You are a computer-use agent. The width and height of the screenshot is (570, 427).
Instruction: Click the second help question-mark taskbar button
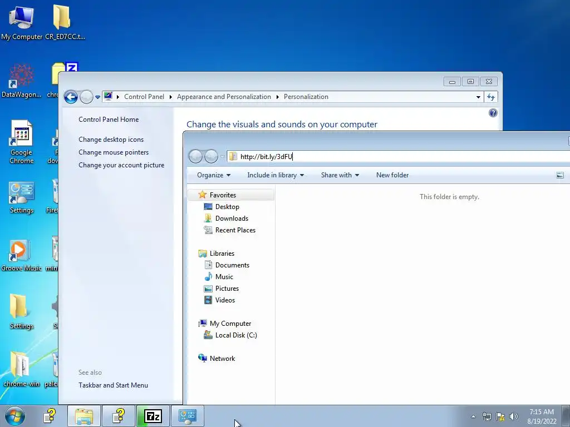(118, 416)
